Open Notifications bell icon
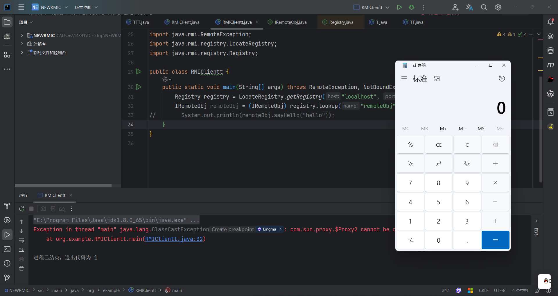 point(550,22)
